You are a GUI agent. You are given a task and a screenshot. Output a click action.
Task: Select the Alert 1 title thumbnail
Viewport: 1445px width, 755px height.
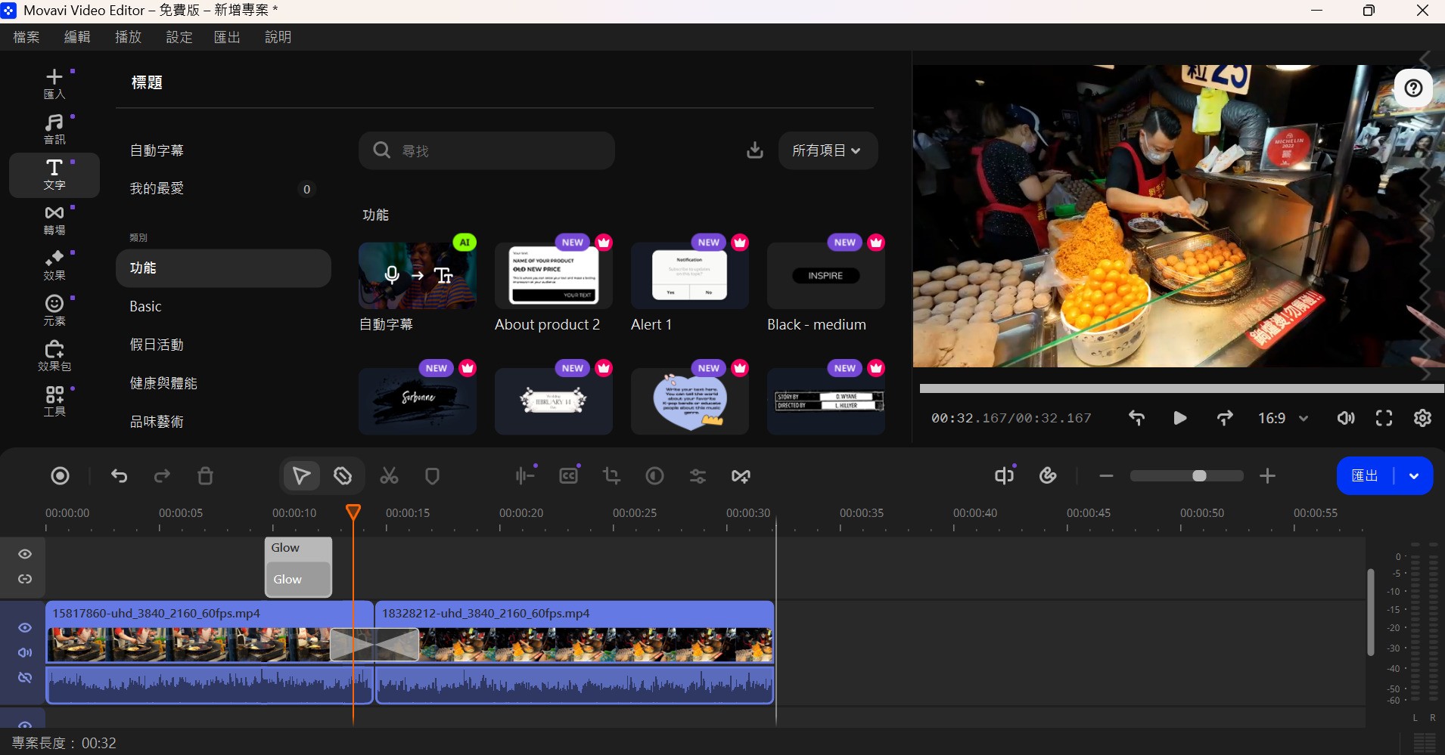[690, 275]
